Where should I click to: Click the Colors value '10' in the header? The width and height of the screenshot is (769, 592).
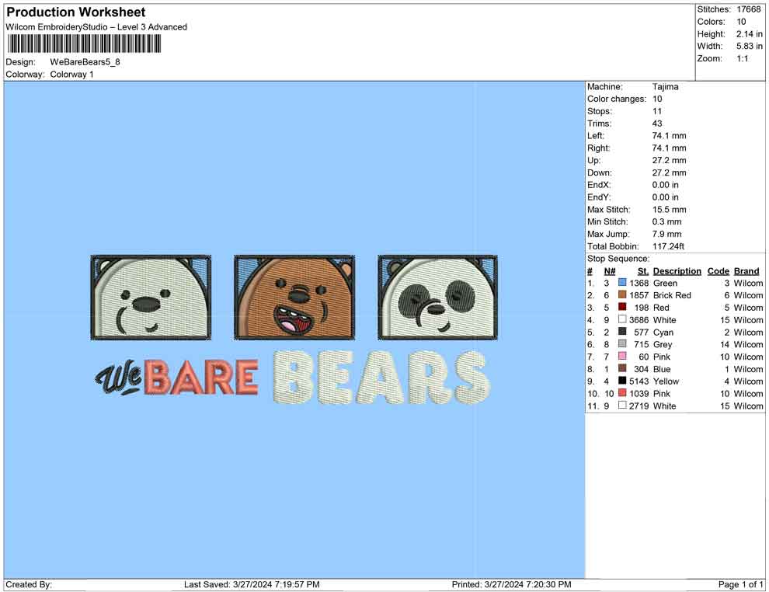(x=741, y=22)
